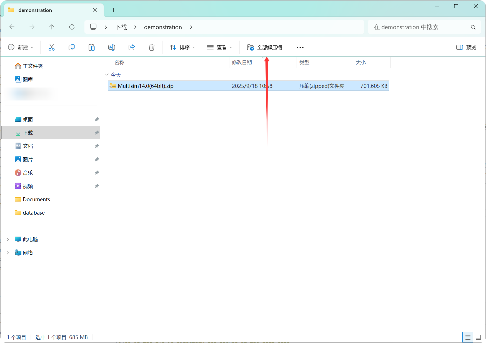Open the 排序 sort dropdown

pos(182,47)
